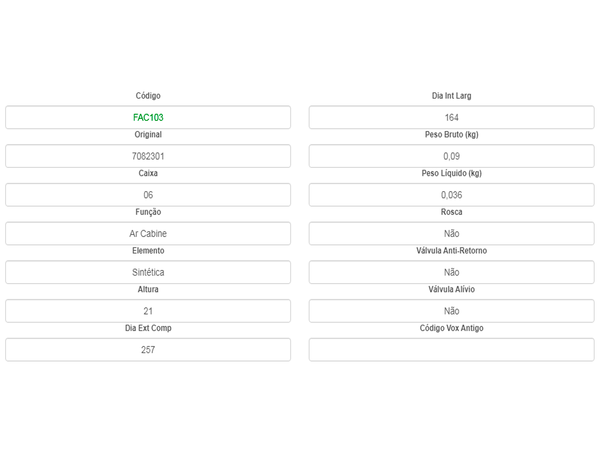Screen dimensions: 601x451
Task: Click the Dia Ext Comp label
Action: [x=148, y=328]
